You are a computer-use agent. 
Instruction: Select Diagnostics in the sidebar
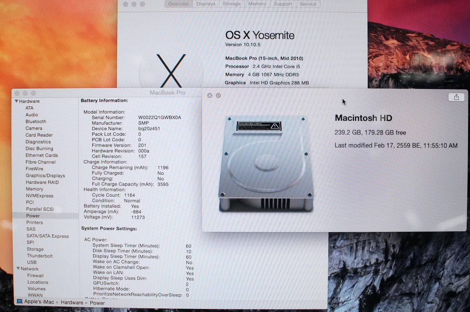pos(38,142)
